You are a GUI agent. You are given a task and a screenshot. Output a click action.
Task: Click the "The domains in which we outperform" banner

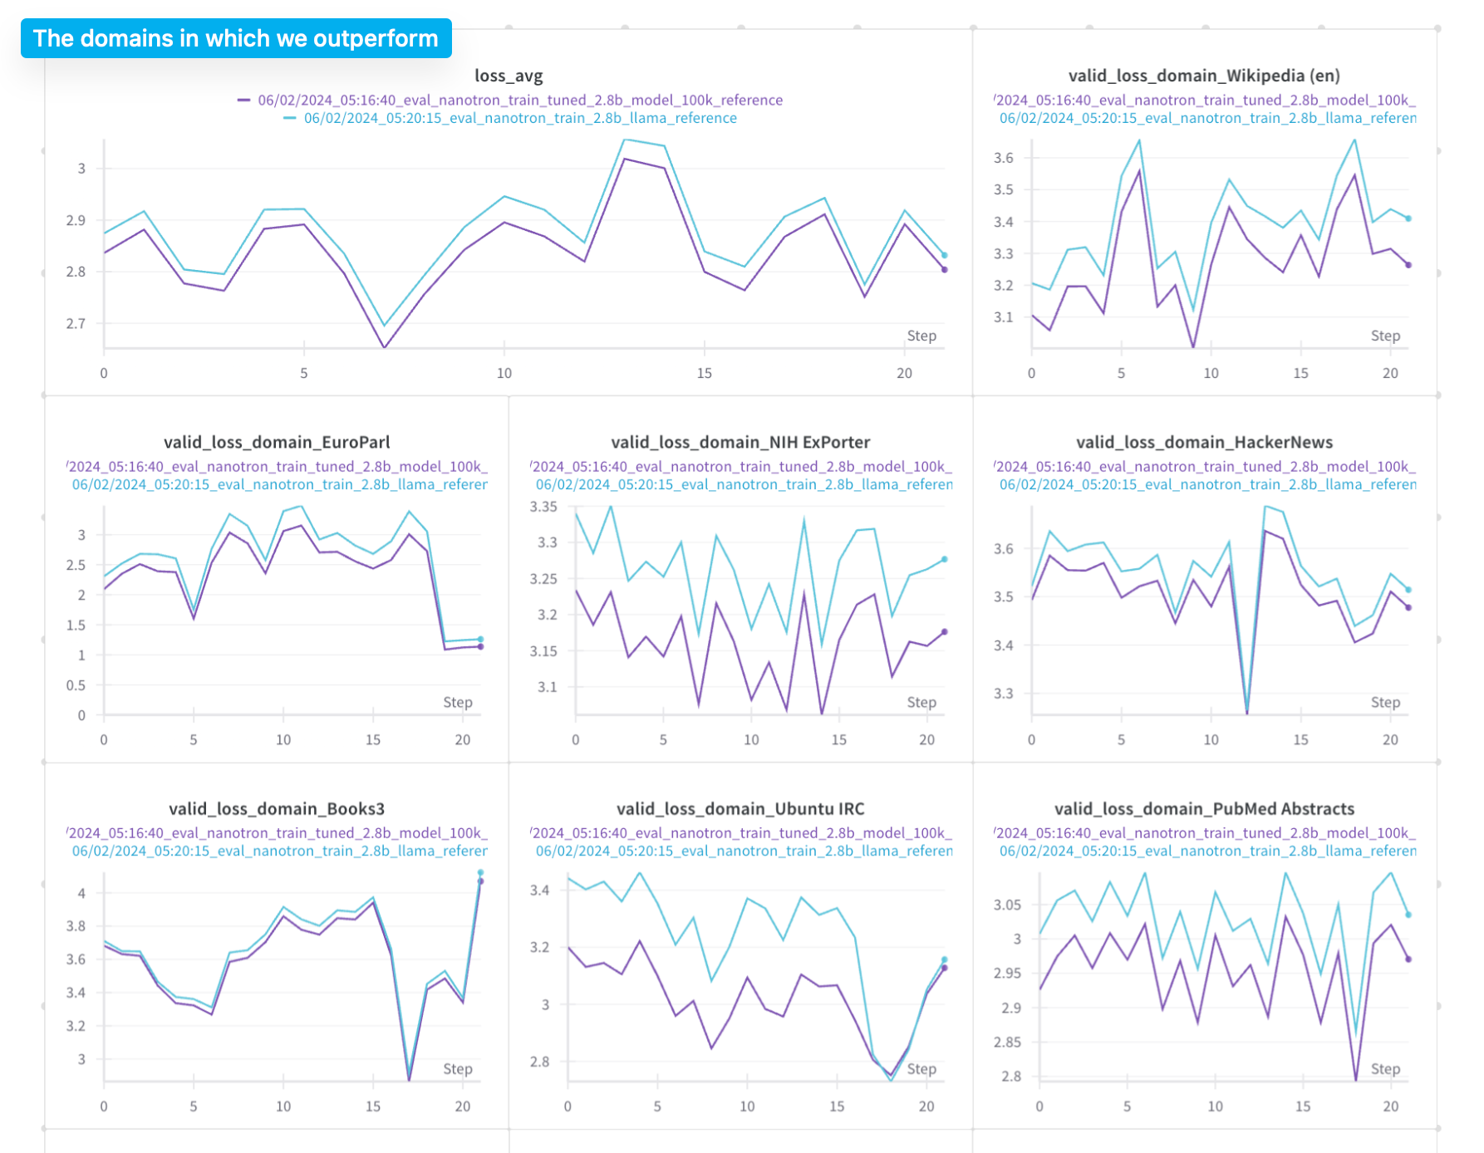[x=236, y=38]
